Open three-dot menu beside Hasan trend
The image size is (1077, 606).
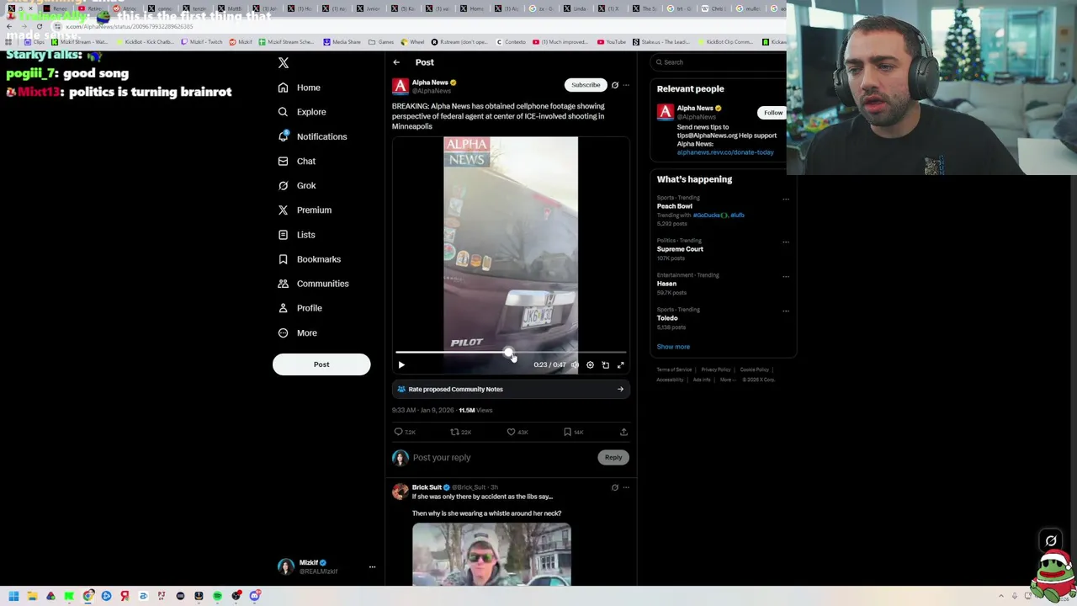coord(786,277)
